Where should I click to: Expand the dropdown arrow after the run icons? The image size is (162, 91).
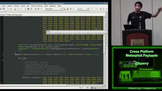click(x=73, y=9)
